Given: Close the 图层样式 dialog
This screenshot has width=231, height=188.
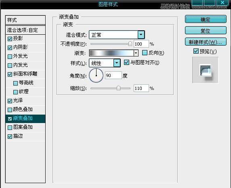Looking at the screenshot, I should click(223, 2).
